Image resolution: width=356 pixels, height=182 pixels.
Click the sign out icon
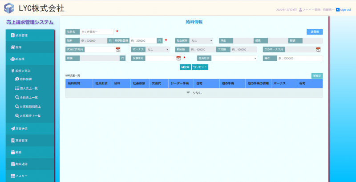338,9
